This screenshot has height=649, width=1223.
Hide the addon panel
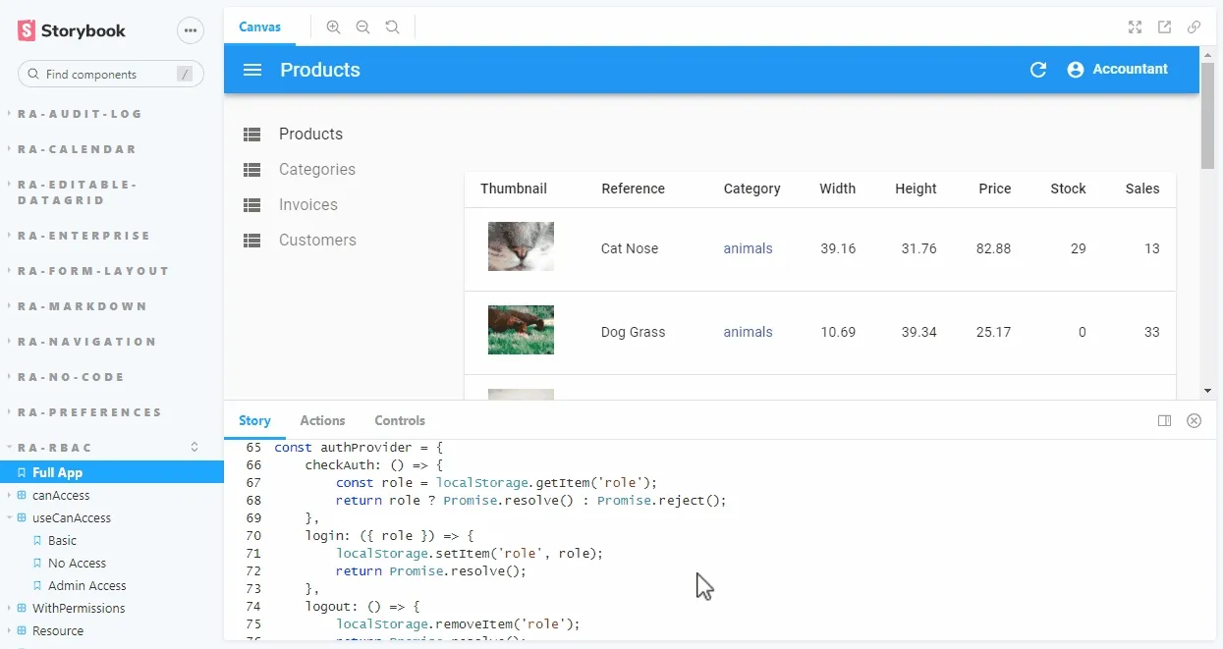[1195, 420]
